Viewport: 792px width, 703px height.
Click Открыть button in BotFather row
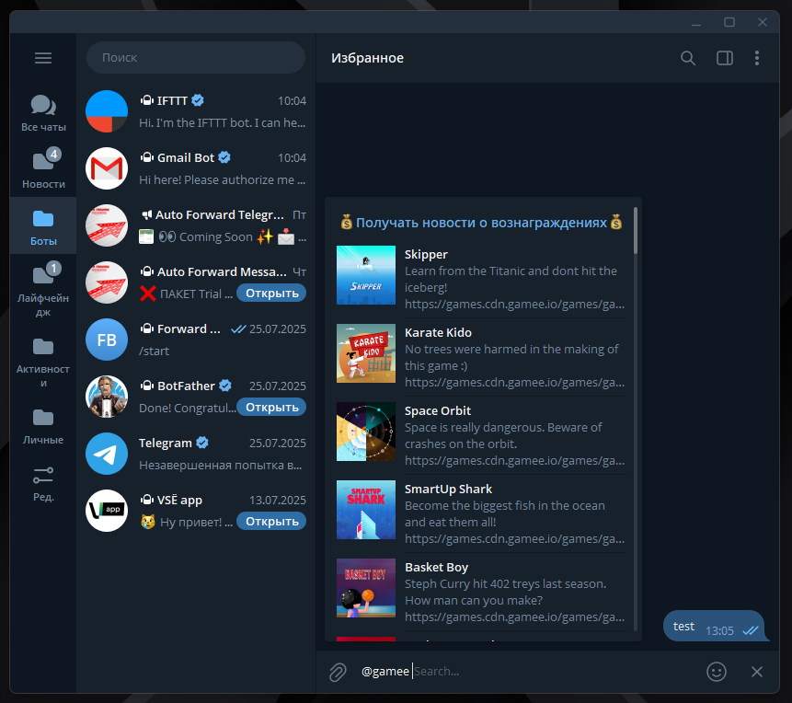(271, 408)
